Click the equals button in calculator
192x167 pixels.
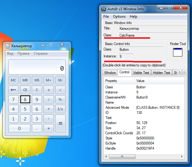tap(60, 123)
